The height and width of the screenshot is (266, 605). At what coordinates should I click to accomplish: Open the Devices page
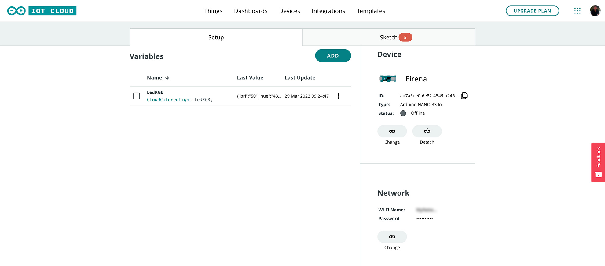tap(289, 11)
